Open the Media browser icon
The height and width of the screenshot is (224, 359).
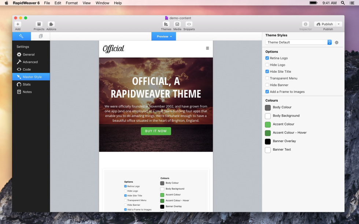177,24
